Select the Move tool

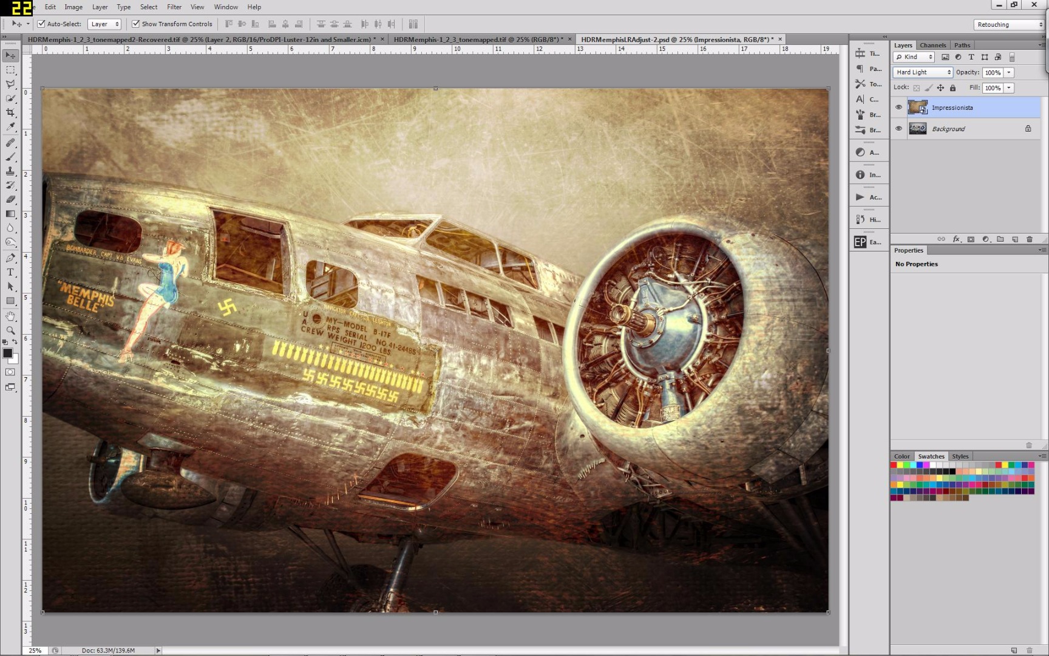(10, 55)
